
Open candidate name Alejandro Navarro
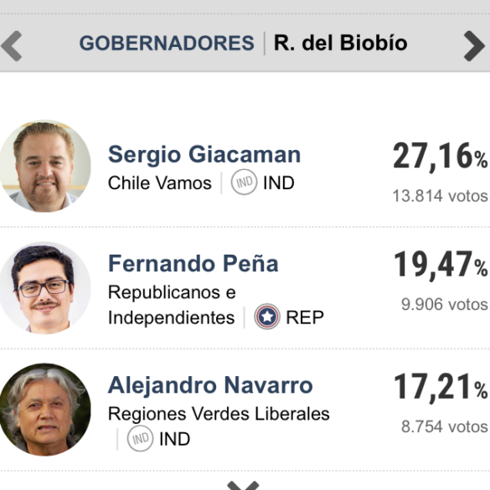(210, 385)
